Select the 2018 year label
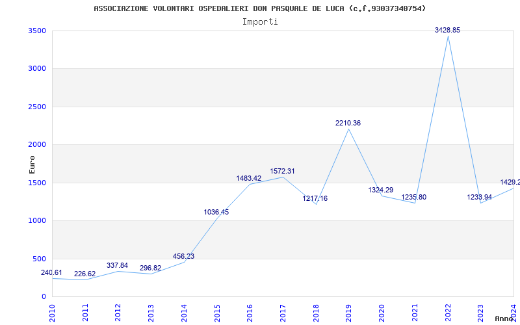This screenshot has width=520, height=325. coord(316,313)
